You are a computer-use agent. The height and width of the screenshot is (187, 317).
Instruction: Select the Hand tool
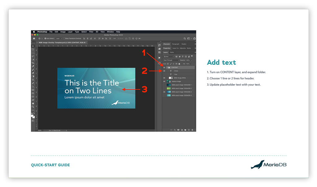point(33,103)
